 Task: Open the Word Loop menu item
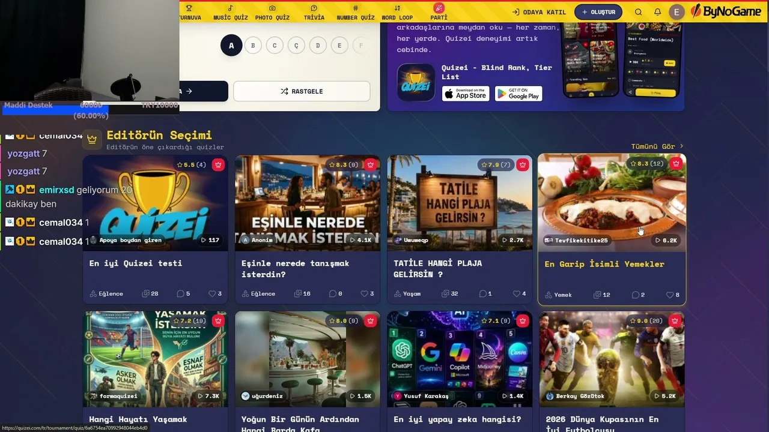pyautogui.click(x=397, y=12)
